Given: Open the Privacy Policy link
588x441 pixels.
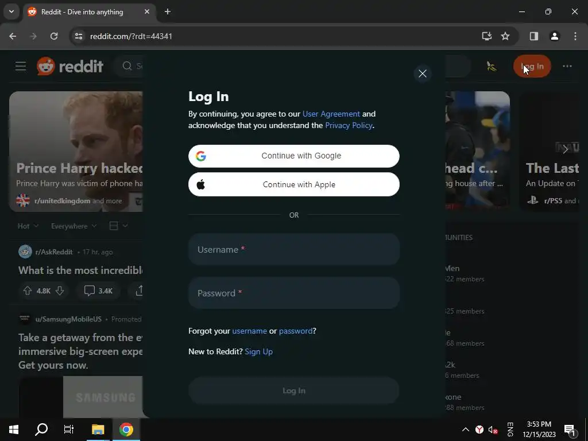Looking at the screenshot, I should (x=349, y=126).
